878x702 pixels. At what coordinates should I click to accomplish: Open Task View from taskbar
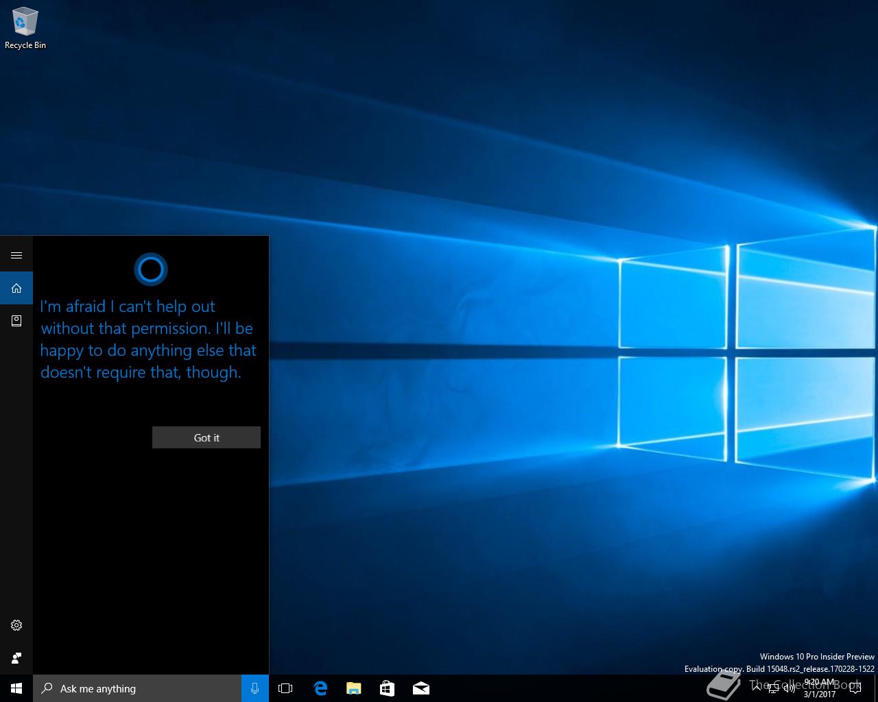tap(285, 688)
